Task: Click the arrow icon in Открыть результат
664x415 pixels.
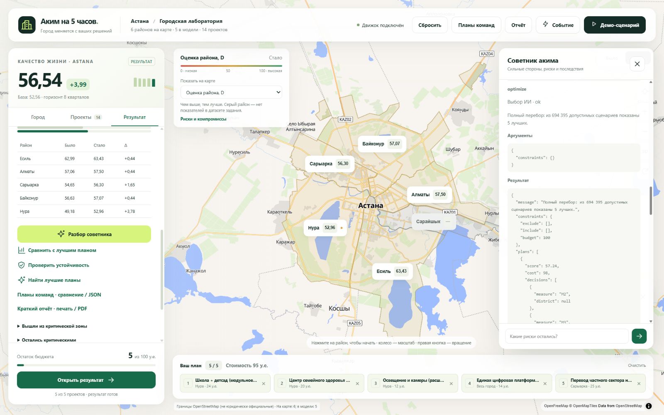Action: click(x=111, y=380)
